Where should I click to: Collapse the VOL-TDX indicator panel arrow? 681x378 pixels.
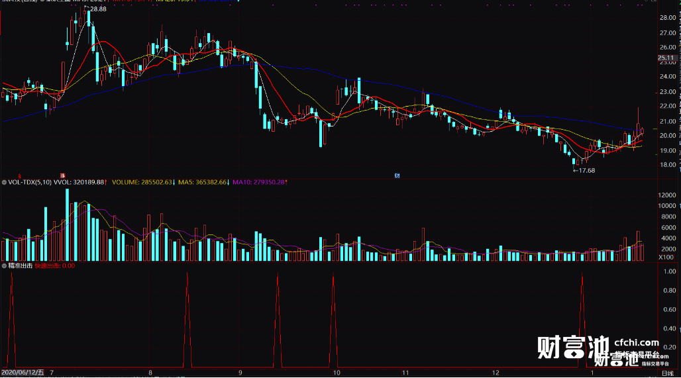click(4, 182)
